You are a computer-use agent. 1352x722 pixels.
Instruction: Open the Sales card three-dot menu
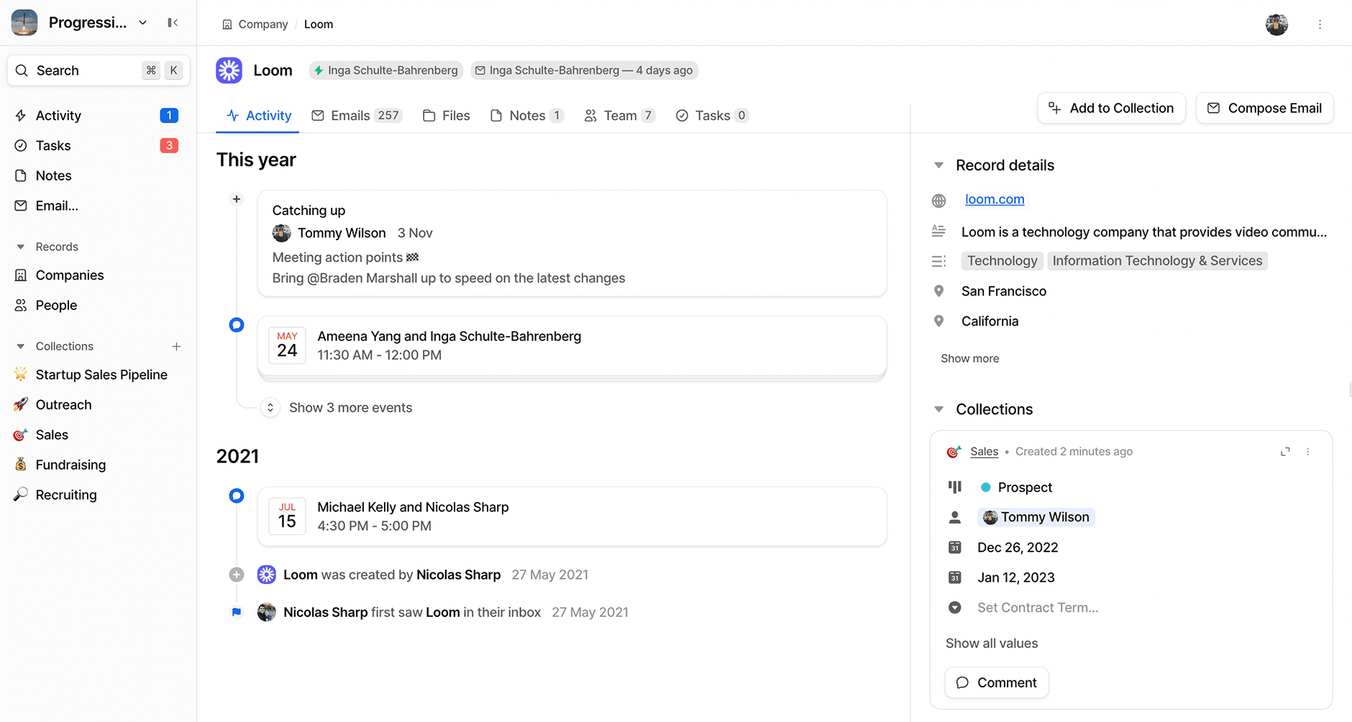point(1307,452)
